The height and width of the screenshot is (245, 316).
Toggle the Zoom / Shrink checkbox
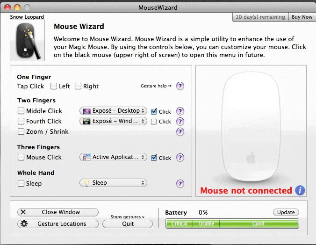click(x=21, y=132)
